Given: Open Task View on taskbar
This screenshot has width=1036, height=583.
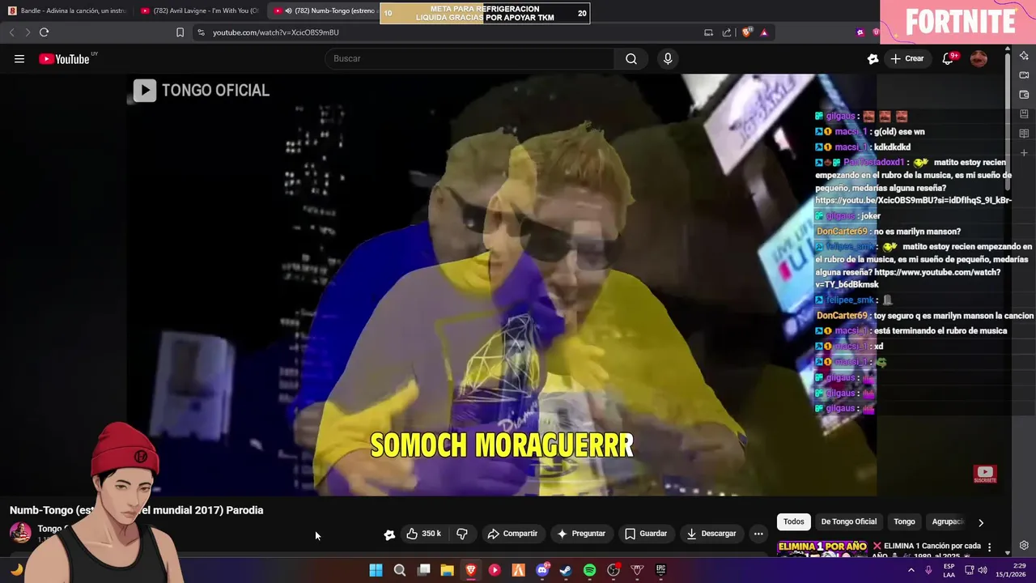Looking at the screenshot, I should pos(423,570).
